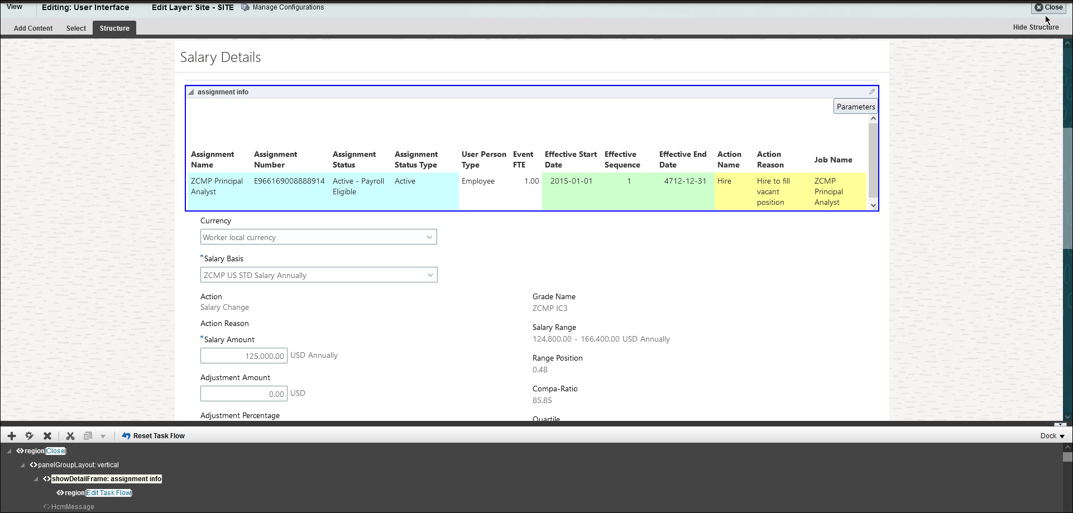Screen dimensions: 1073x513
Task: Click the Salary Range value text
Action: [x=601, y=339]
